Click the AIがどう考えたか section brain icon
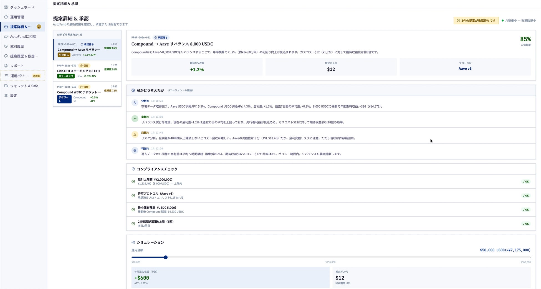The image size is (541, 289). pos(133,90)
